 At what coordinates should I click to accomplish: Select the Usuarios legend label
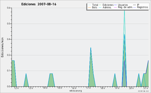[123, 5]
